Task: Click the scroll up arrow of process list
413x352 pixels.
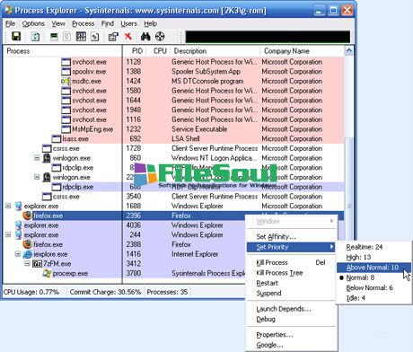Action: [349, 51]
